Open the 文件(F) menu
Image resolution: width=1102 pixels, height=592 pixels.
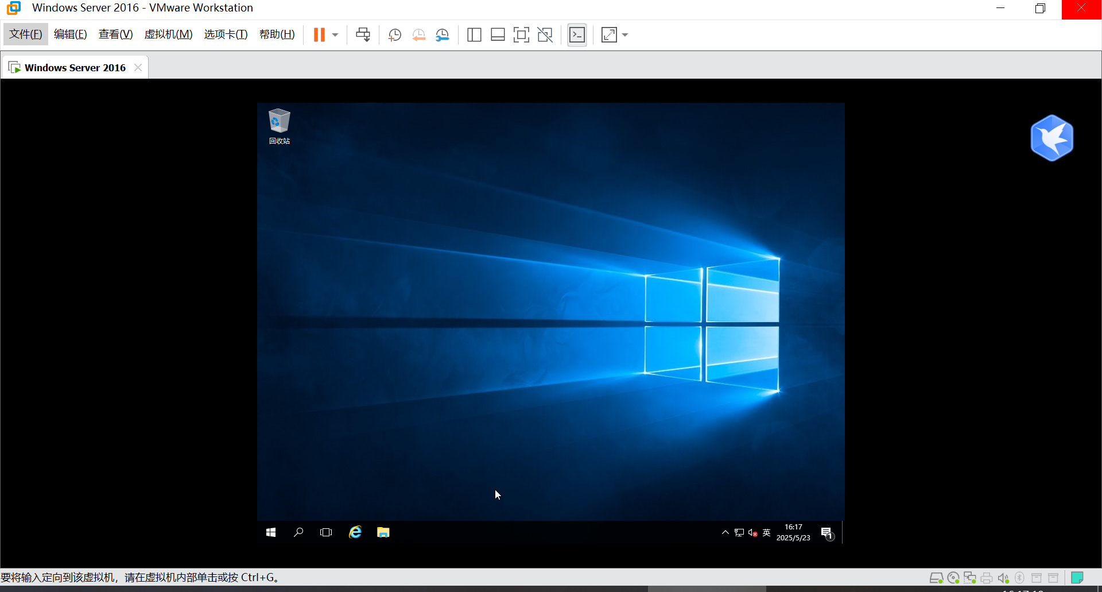26,34
